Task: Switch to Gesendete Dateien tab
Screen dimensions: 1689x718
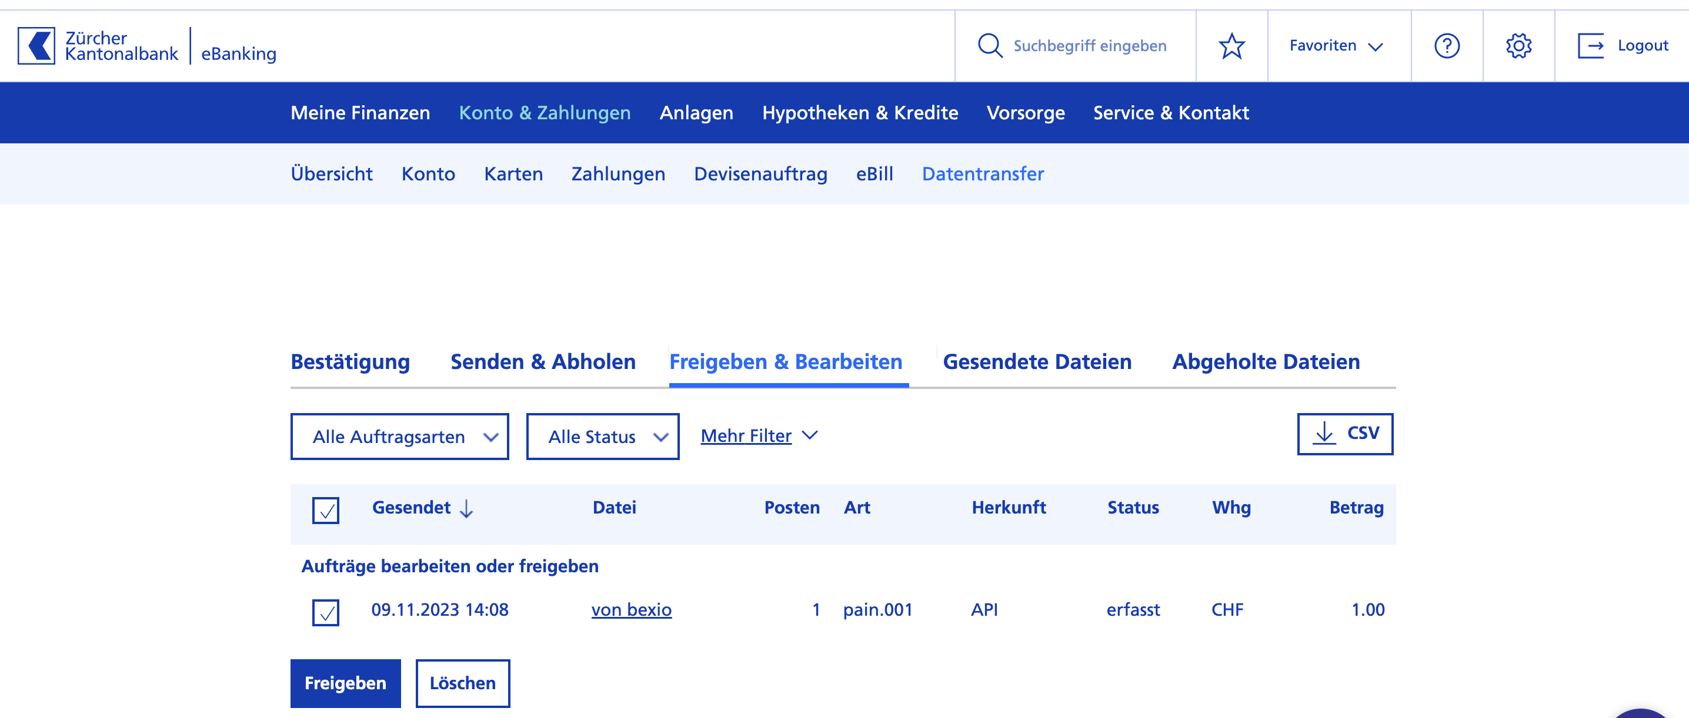Action: coord(1037,361)
